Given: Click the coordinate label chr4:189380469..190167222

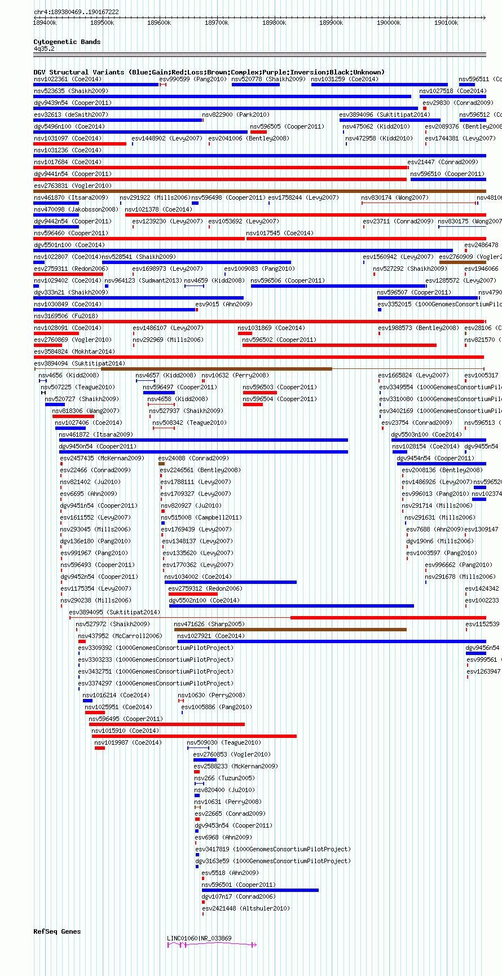Looking at the screenshot, I should click(76, 12).
